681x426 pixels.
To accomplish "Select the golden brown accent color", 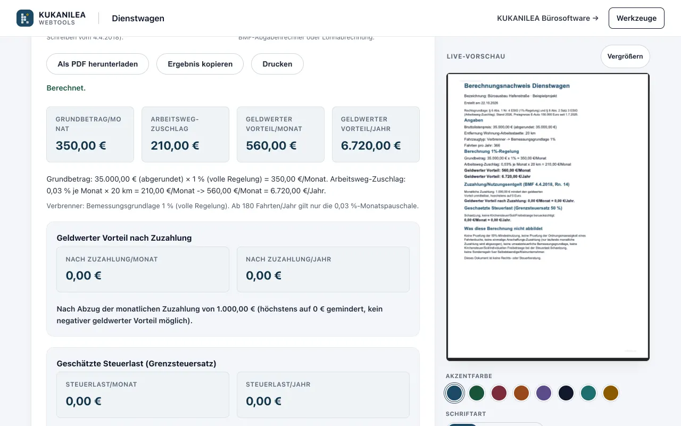I will click(x=611, y=393).
